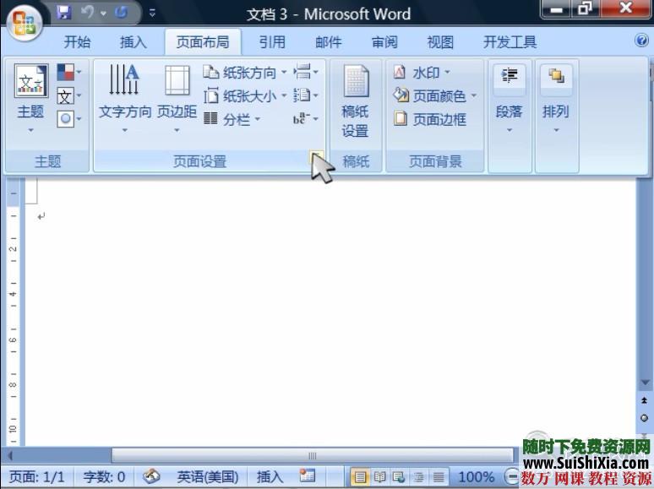This screenshot has height=489, width=654.
Task: Click the vertical ruler
Action: [x=14, y=312]
